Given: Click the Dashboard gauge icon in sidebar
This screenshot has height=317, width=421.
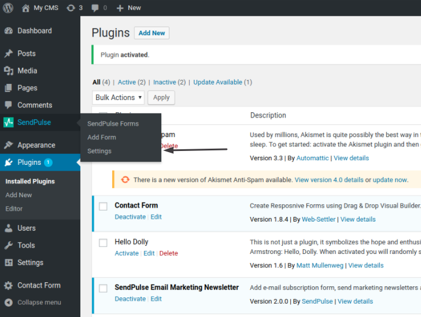Looking at the screenshot, I should pyautogui.click(x=8, y=31).
